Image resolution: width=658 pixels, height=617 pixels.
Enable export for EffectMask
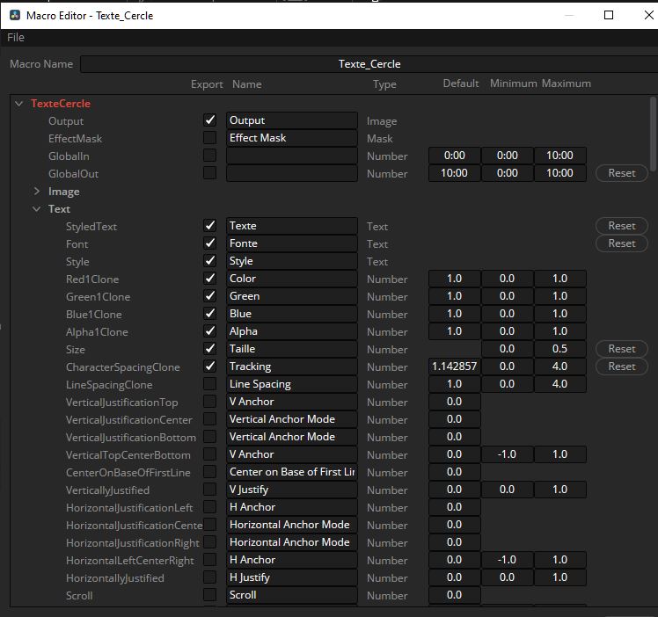tap(209, 138)
